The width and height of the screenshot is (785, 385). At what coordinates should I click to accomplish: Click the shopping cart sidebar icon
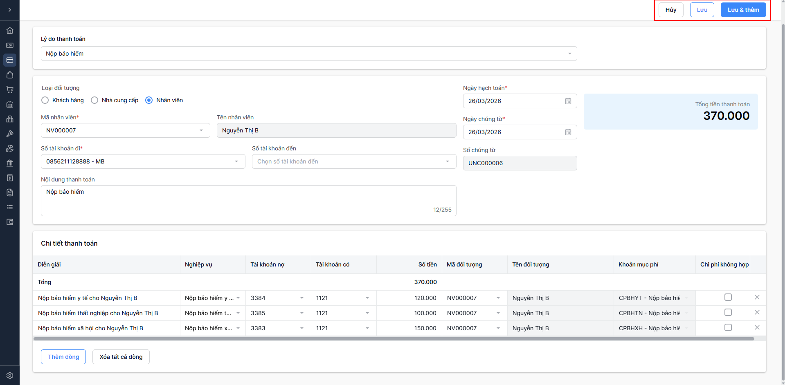pyautogui.click(x=10, y=90)
